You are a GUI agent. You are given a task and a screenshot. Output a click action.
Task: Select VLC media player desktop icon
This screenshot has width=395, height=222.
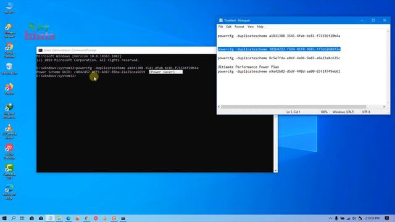[x=10, y=131]
